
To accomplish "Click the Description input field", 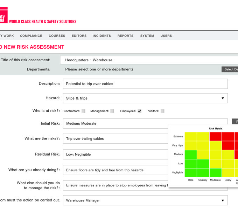I will (145, 84).
